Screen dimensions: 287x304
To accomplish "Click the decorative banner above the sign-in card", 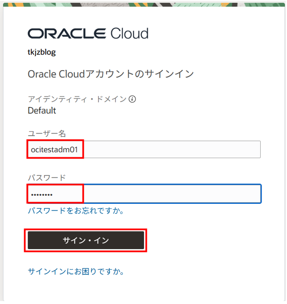I will pyautogui.click(x=144, y=3).
